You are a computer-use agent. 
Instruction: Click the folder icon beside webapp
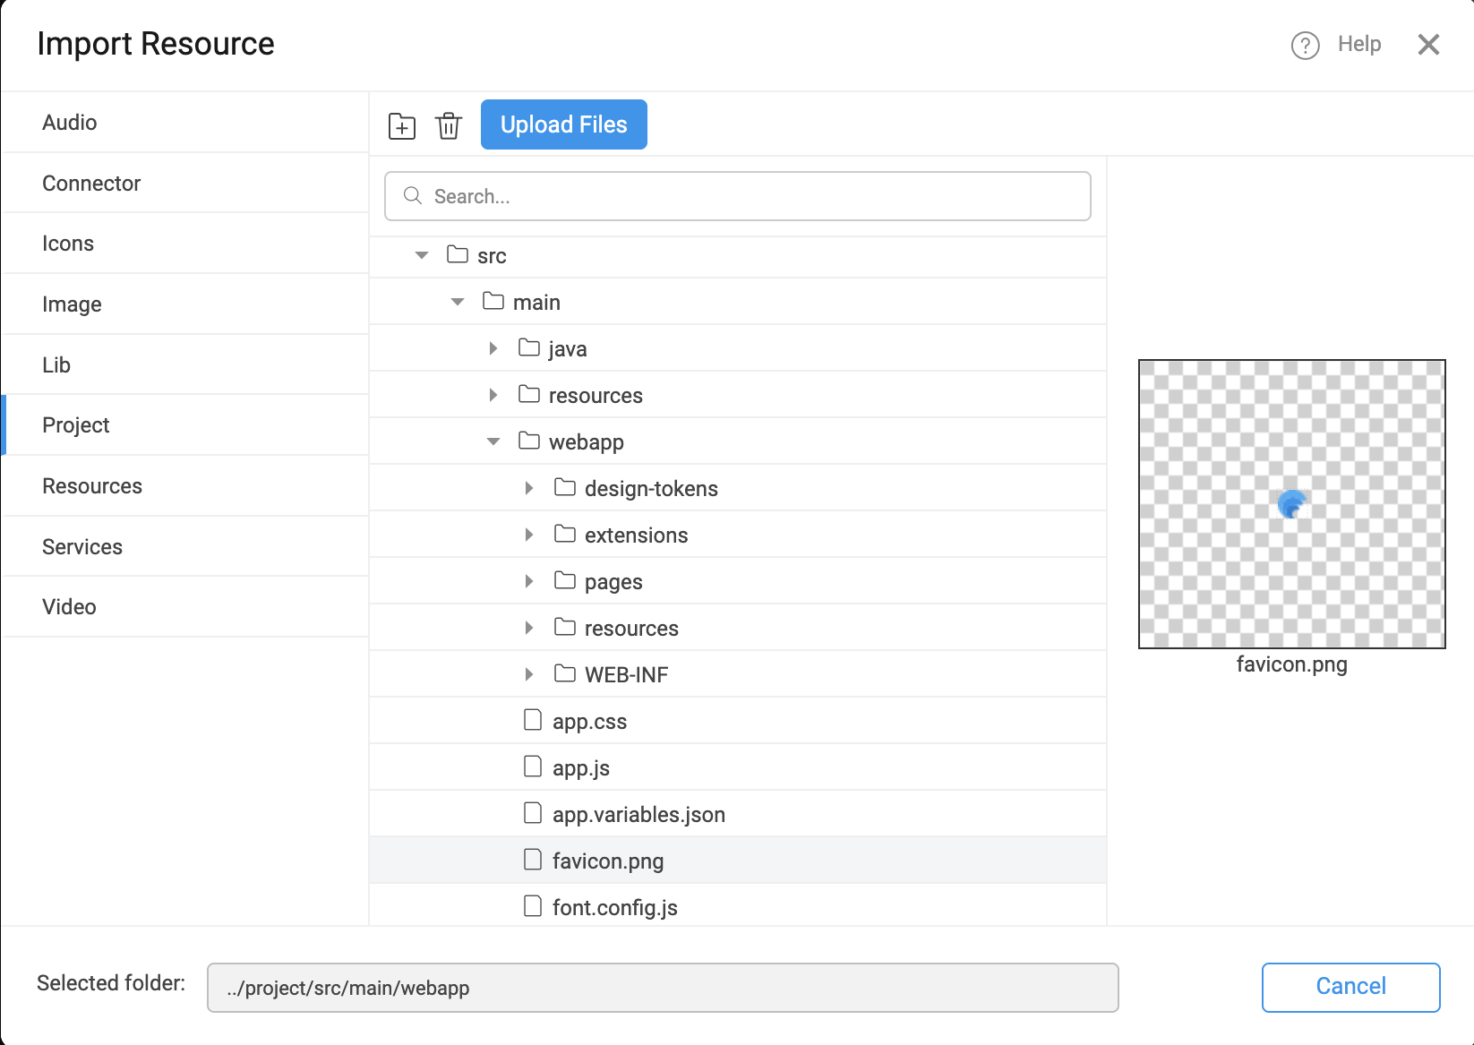[528, 441]
